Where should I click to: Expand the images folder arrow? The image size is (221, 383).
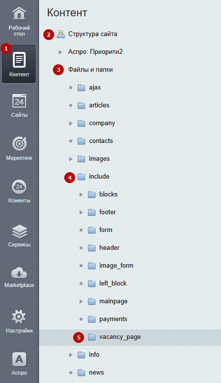[71, 159]
